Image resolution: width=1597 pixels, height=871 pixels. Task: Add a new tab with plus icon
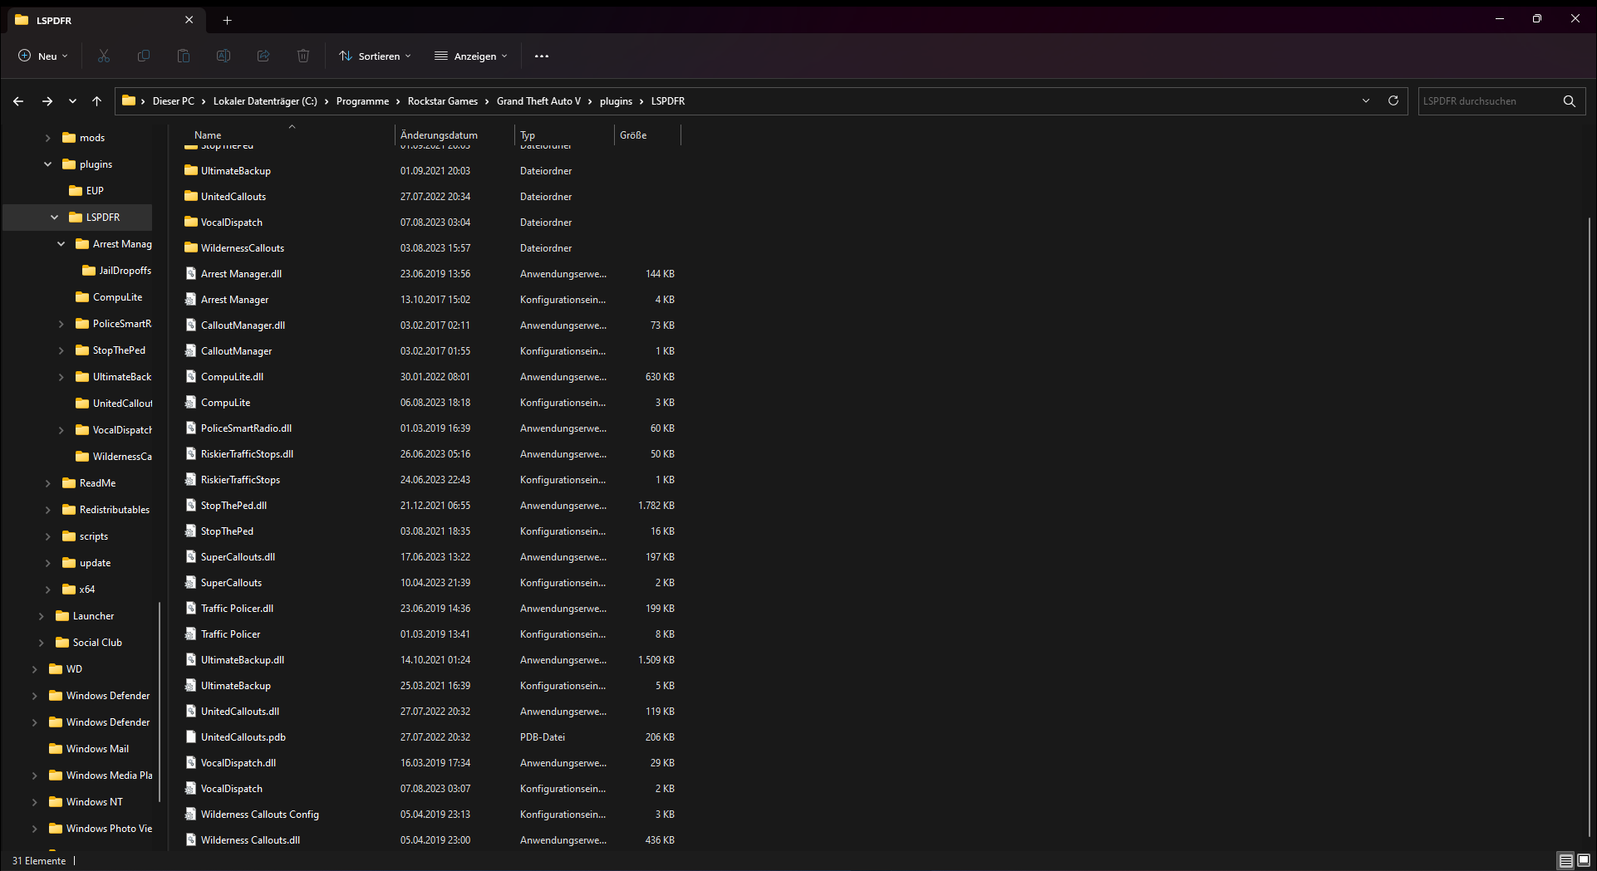(x=227, y=20)
